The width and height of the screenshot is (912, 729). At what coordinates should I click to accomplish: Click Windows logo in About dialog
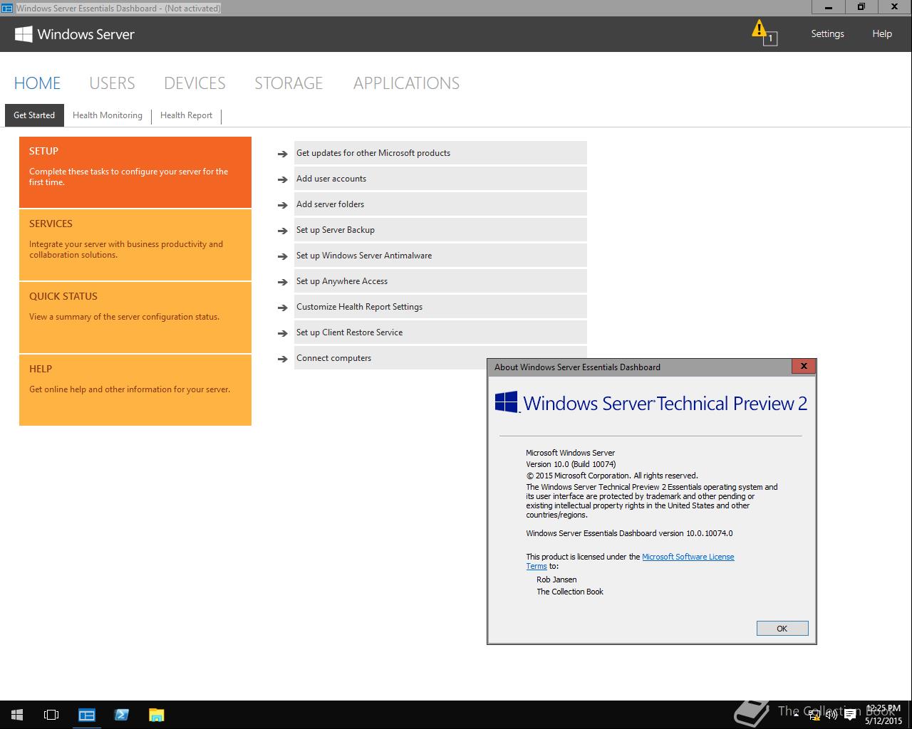(507, 402)
